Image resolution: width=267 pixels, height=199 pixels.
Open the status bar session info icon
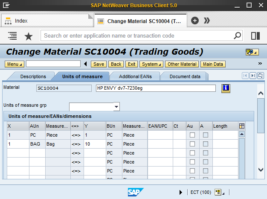[219, 192]
